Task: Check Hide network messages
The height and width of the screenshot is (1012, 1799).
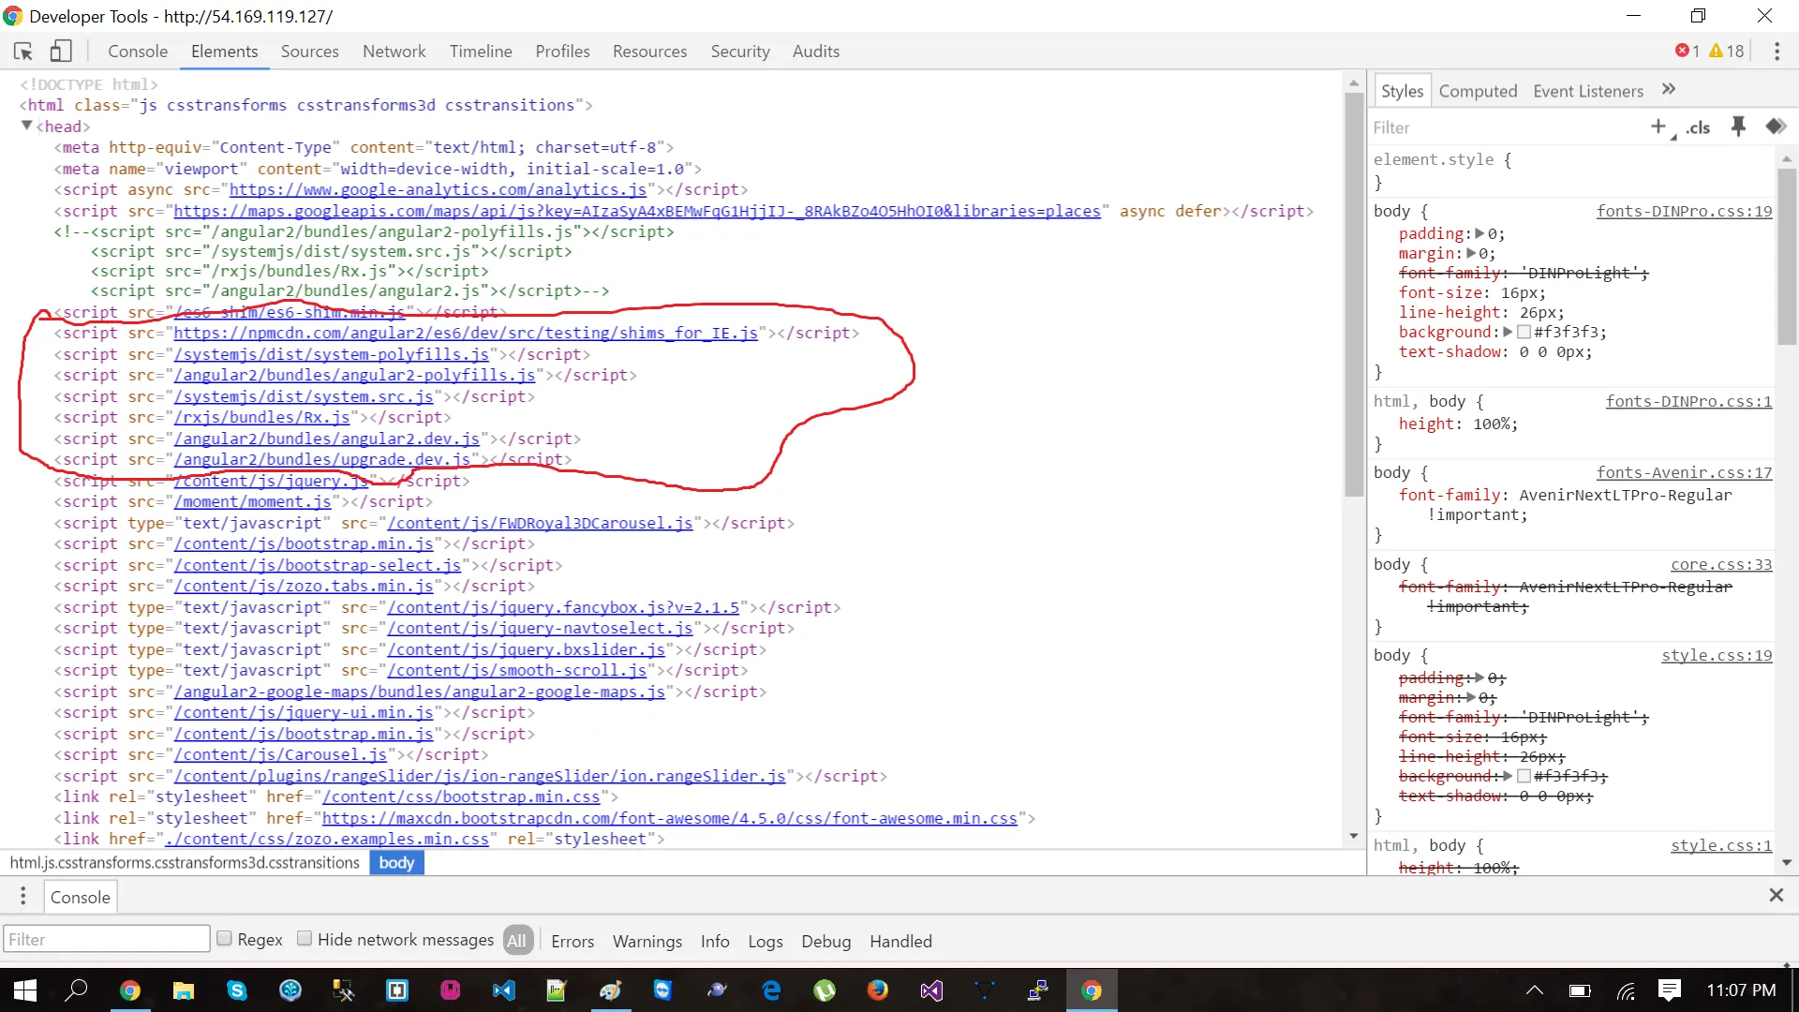Action: (x=305, y=938)
